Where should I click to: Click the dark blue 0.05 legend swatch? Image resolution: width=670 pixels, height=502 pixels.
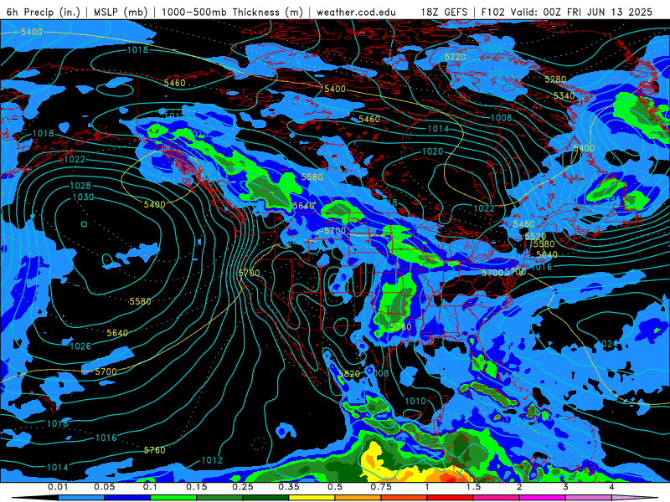coord(127,498)
